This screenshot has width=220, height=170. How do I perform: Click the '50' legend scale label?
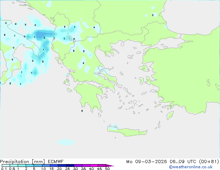[x=107, y=169]
